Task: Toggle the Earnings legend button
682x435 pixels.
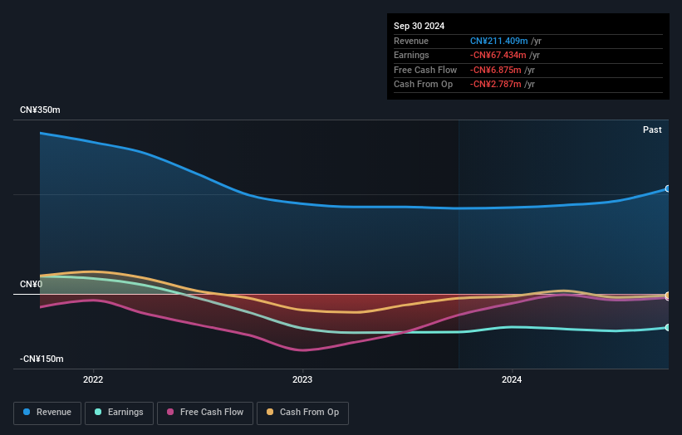Action: point(119,413)
